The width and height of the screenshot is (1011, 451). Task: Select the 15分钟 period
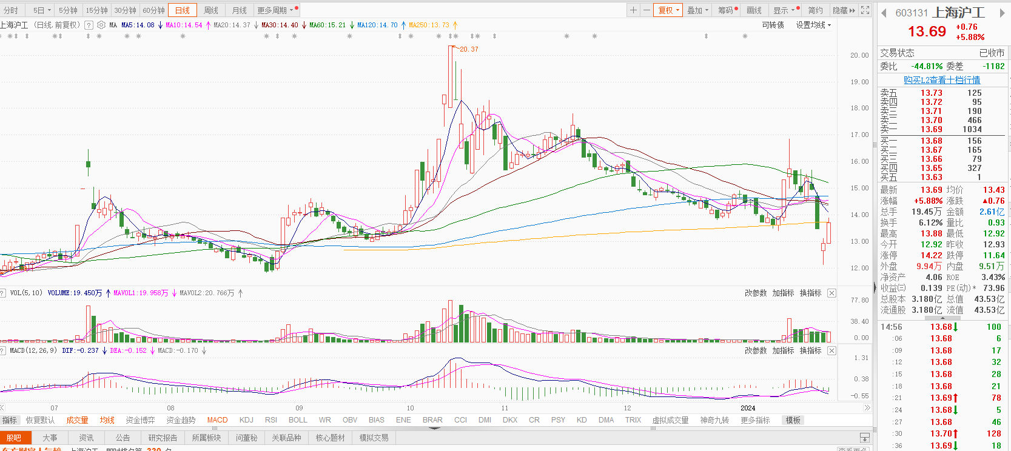pyautogui.click(x=96, y=10)
